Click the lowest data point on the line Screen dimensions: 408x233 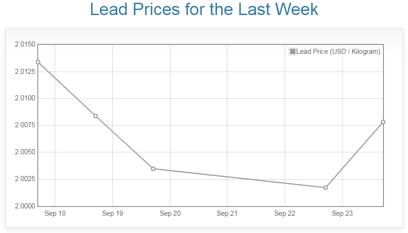325,187
